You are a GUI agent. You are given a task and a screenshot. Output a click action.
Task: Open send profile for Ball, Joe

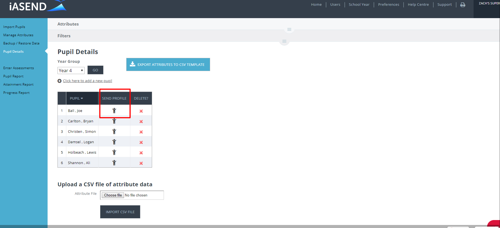click(x=114, y=111)
